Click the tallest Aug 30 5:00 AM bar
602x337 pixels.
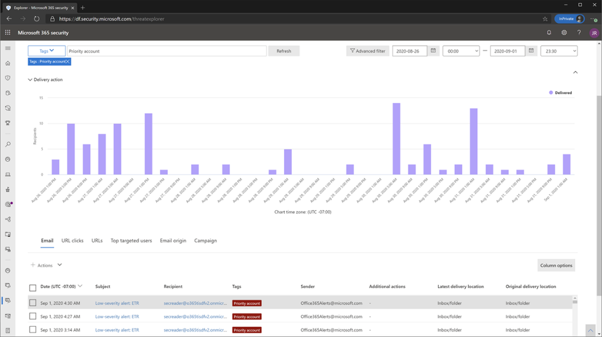point(396,138)
